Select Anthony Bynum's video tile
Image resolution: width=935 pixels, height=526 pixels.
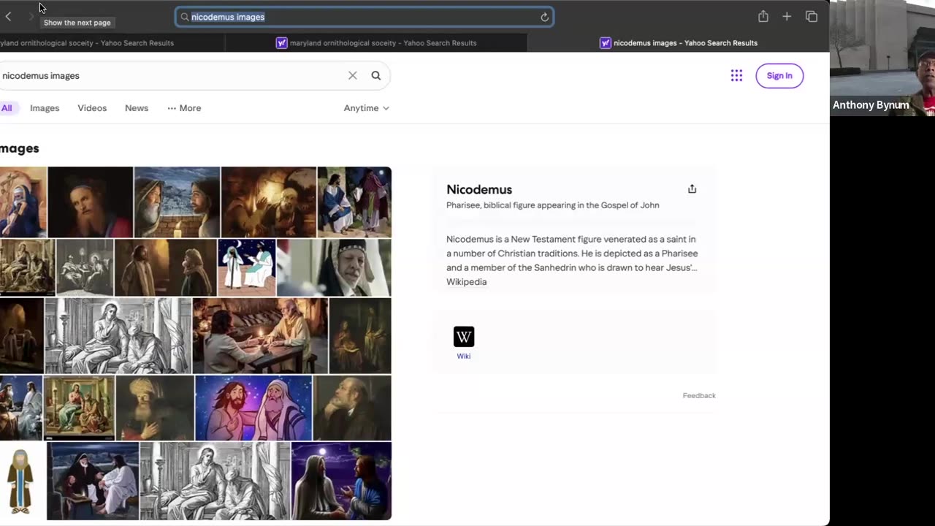(x=882, y=58)
